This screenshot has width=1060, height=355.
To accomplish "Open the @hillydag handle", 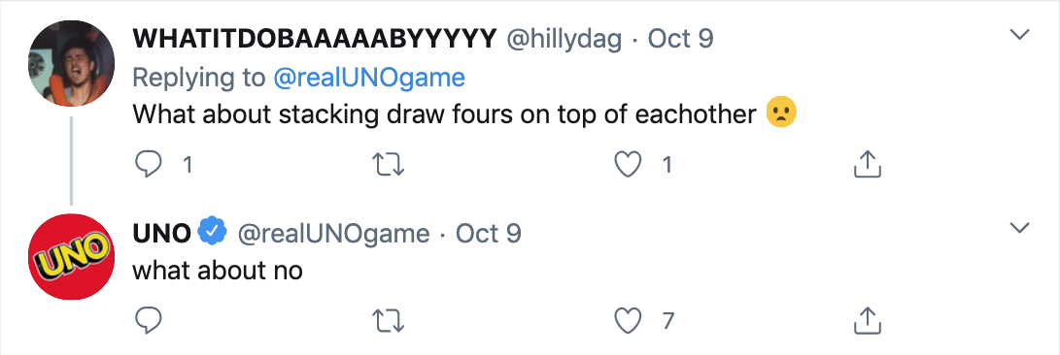I will click(564, 39).
